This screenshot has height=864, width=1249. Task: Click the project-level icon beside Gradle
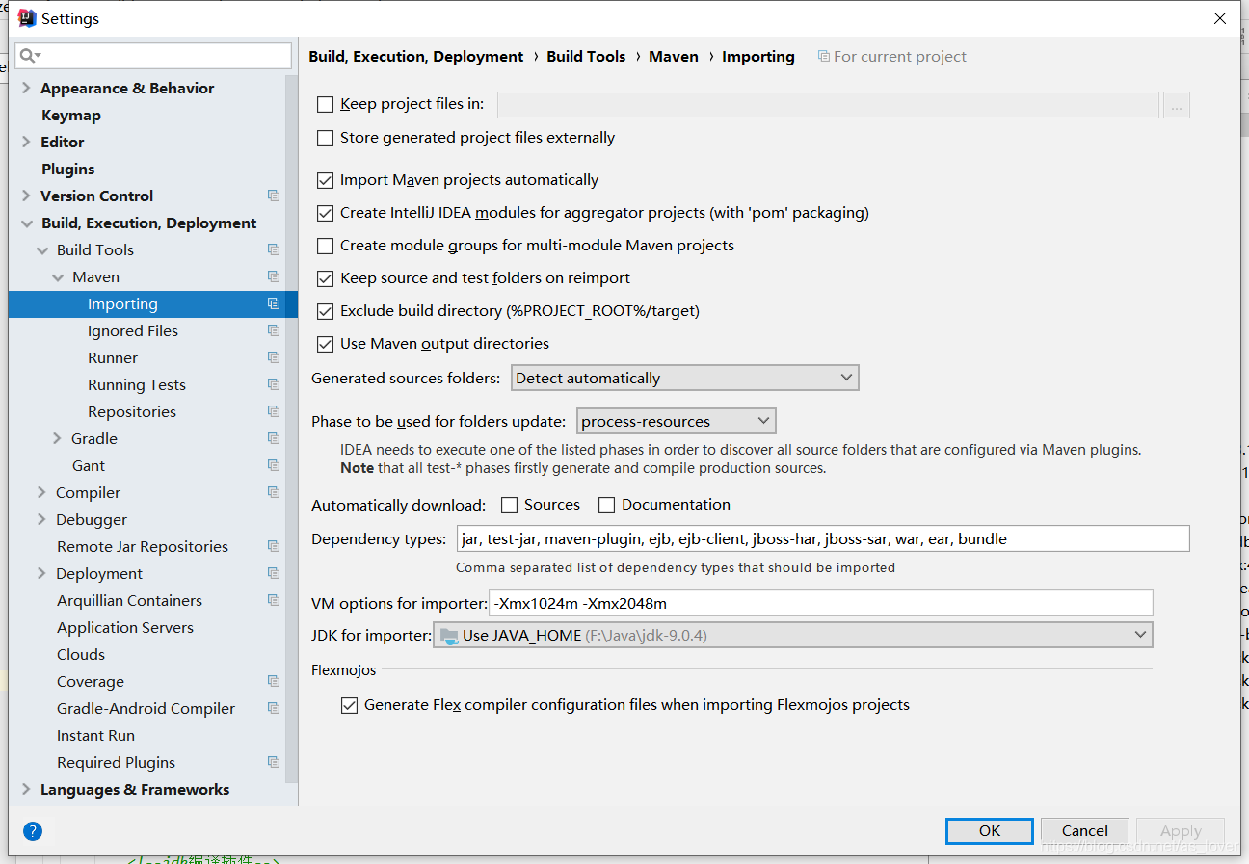coord(274,438)
